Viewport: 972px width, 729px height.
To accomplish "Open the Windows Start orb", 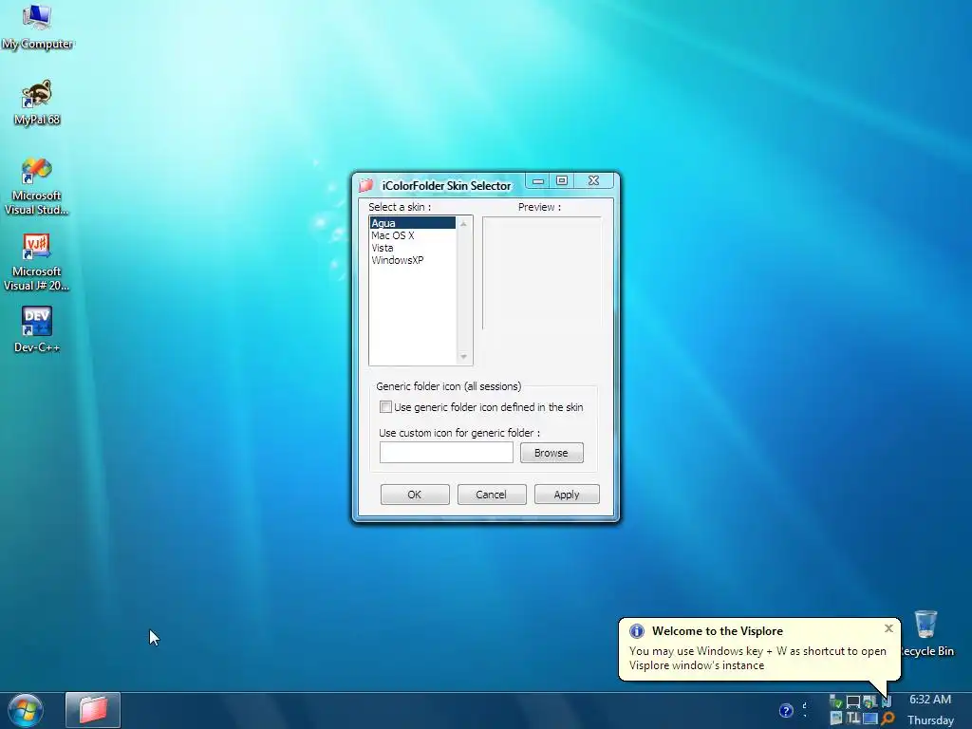I will [25, 710].
